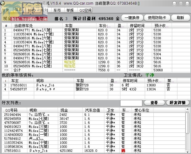The width and height of the screenshot is (191, 154).
Task: Select the 举报 tab
Action: (71, 10)
